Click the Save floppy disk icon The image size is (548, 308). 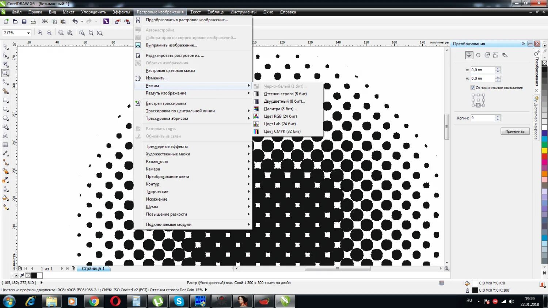tap(24, 22)
